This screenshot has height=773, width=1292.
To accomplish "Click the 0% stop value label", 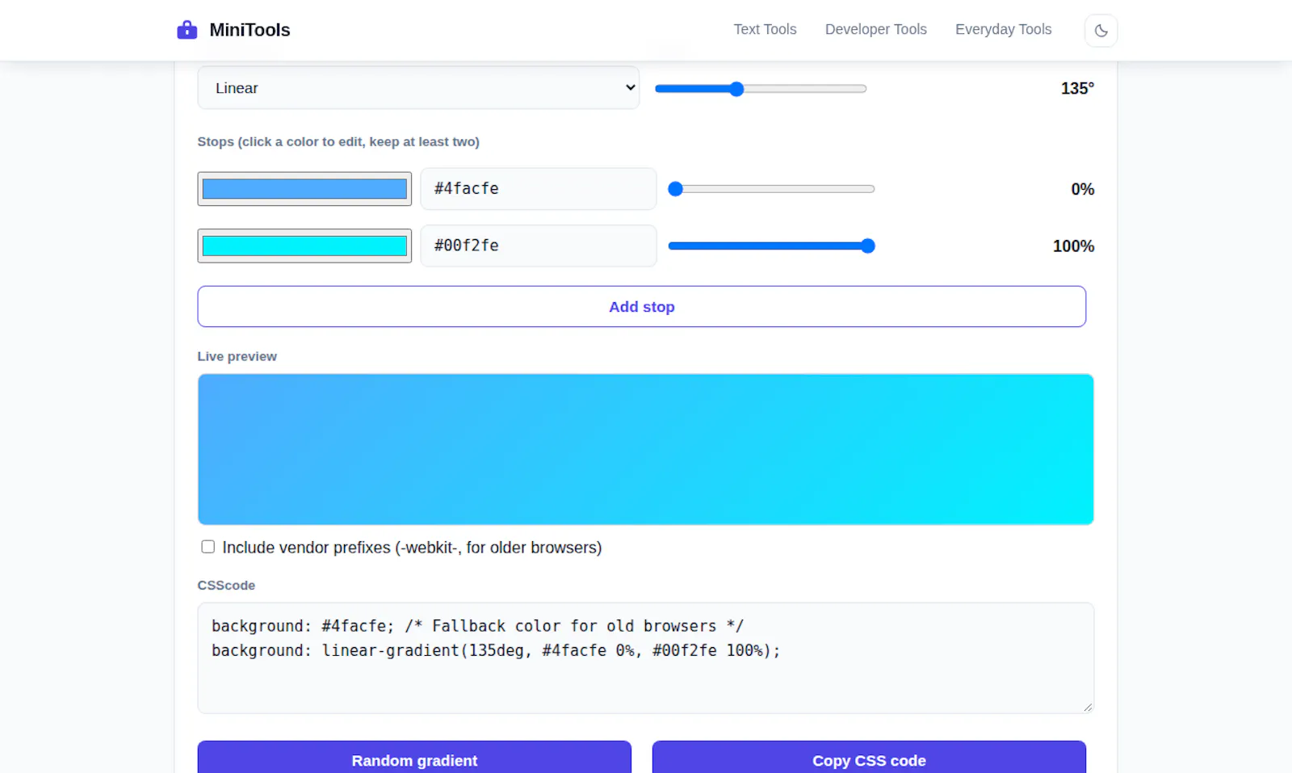I will (1082, 190).
